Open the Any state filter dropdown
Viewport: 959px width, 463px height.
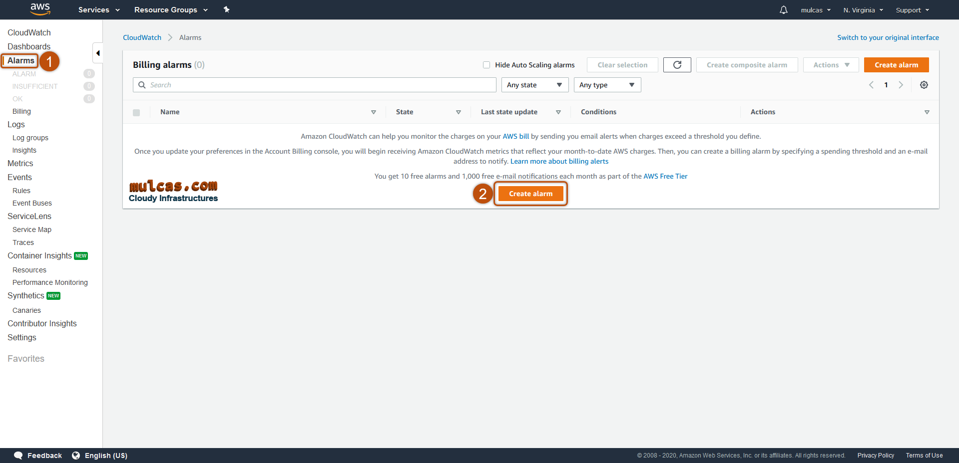click(534, 85)
